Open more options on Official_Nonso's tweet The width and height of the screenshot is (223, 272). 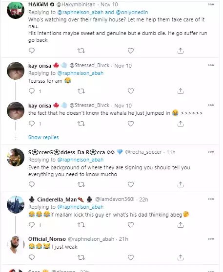(211, 239)
